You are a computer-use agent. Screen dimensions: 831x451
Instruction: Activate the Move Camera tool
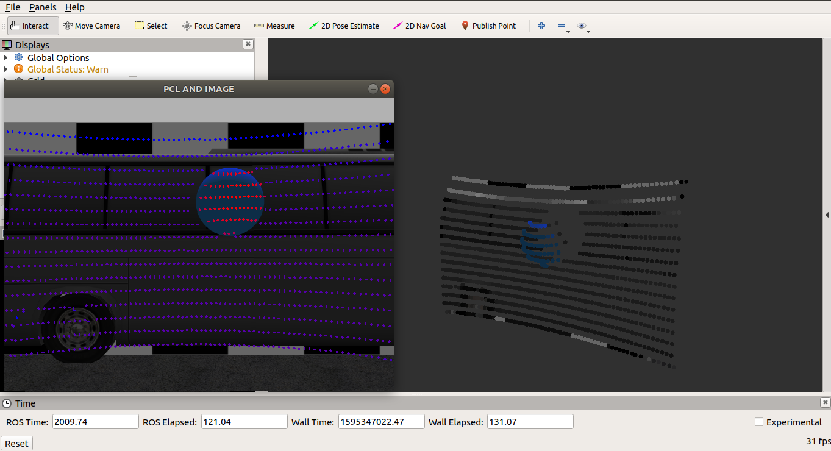tap(91, 26)
